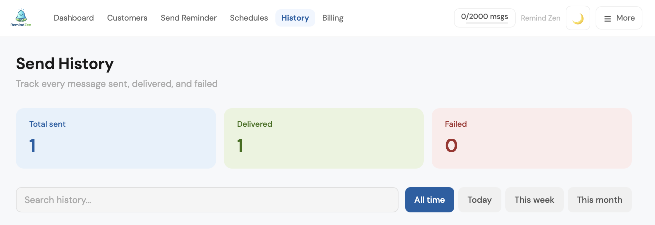The height and width of the screenshot is (225, 655).
Task: Toggle dark mode with moon icon
Action: coord(578,18)
